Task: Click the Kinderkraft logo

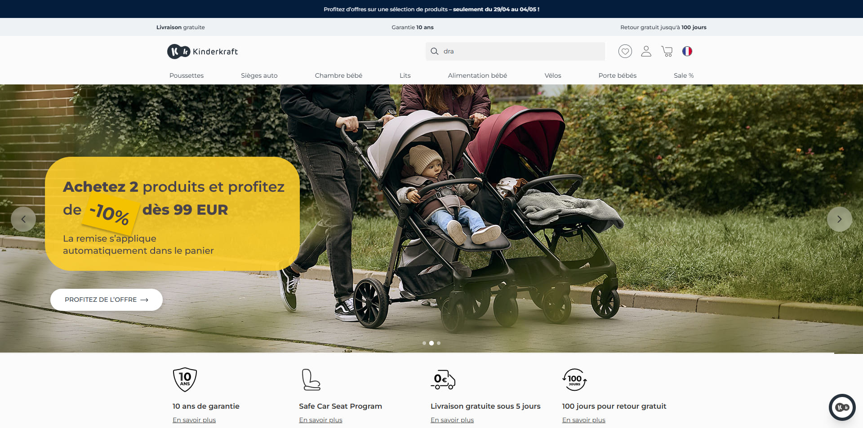Action: 202,52
